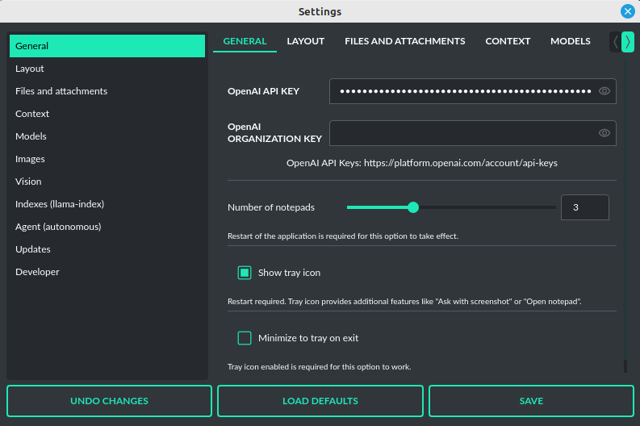Show the Organization key via eye icon
Screen dimensions: 640x426
[x=604, y=133]
